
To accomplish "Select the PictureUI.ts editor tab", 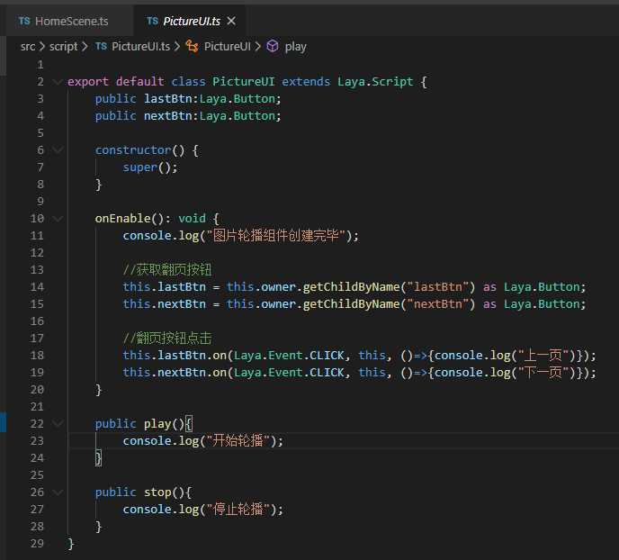I will pos(190,21).
